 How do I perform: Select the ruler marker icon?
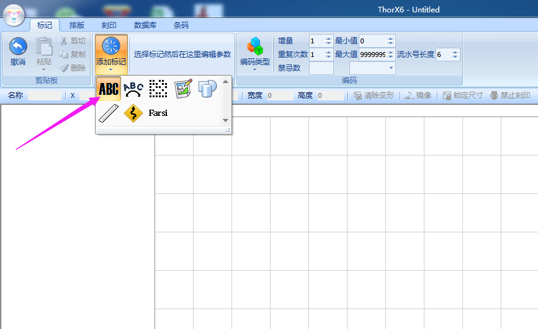tap(109, 113)
